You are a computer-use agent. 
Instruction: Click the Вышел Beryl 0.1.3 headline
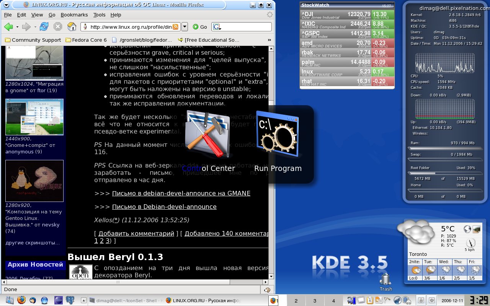[115, 256]
